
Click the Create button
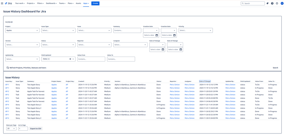pyautogui.click(x=96, y=3)
